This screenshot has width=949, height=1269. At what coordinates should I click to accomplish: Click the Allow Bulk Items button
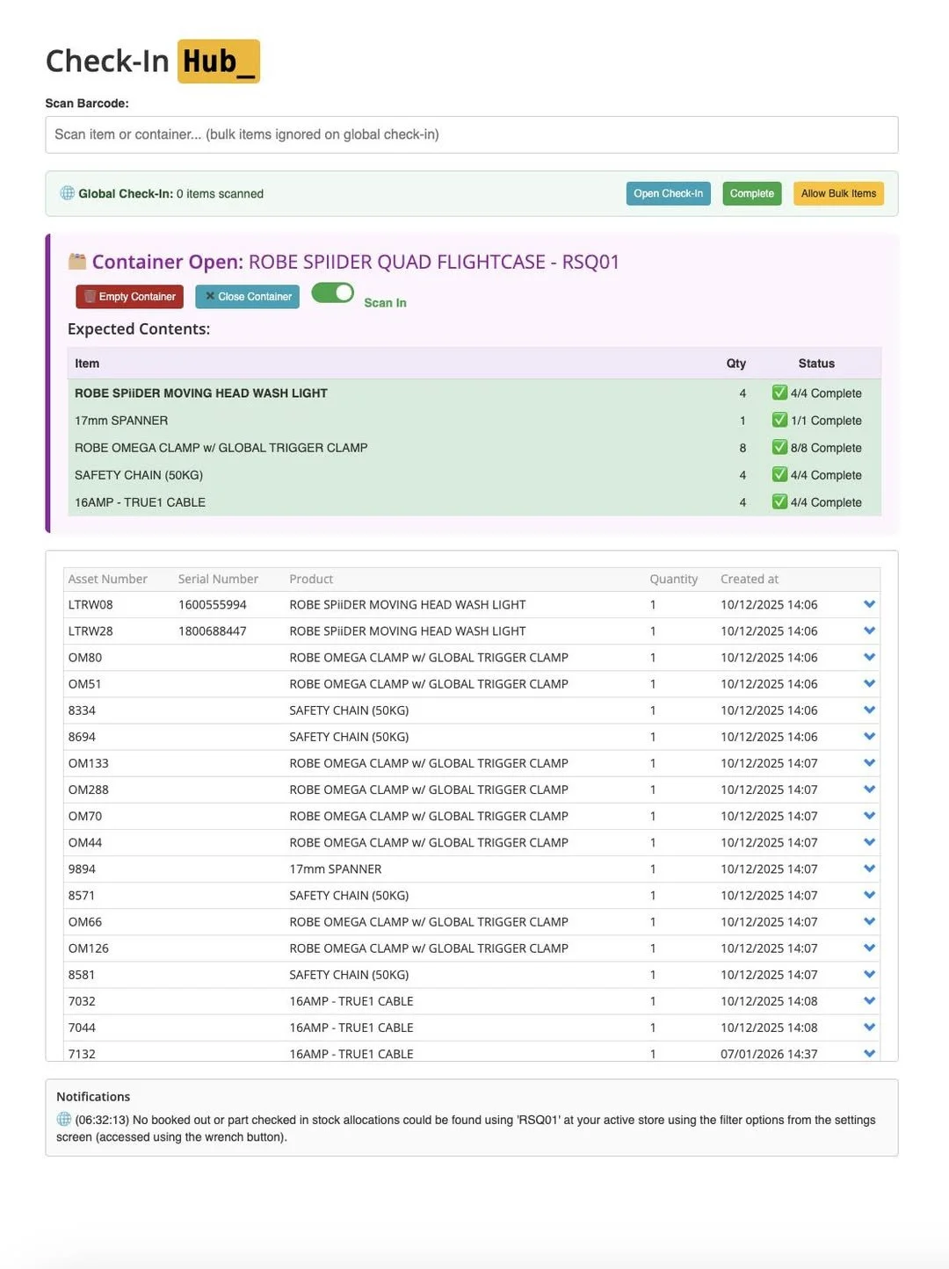point(838,193)
